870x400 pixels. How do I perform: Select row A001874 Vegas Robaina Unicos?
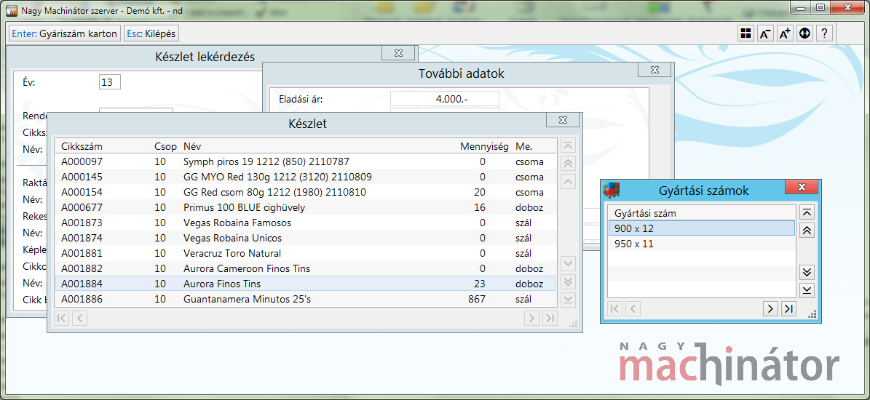(x=306, y=239)
